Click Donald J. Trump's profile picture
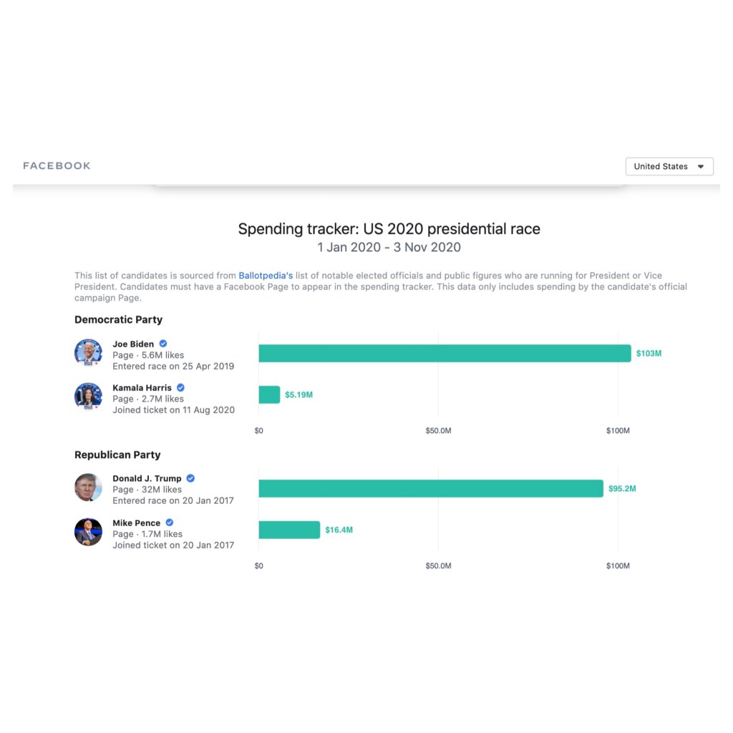The width and height of the screenshot is (733, 733). 88,487
